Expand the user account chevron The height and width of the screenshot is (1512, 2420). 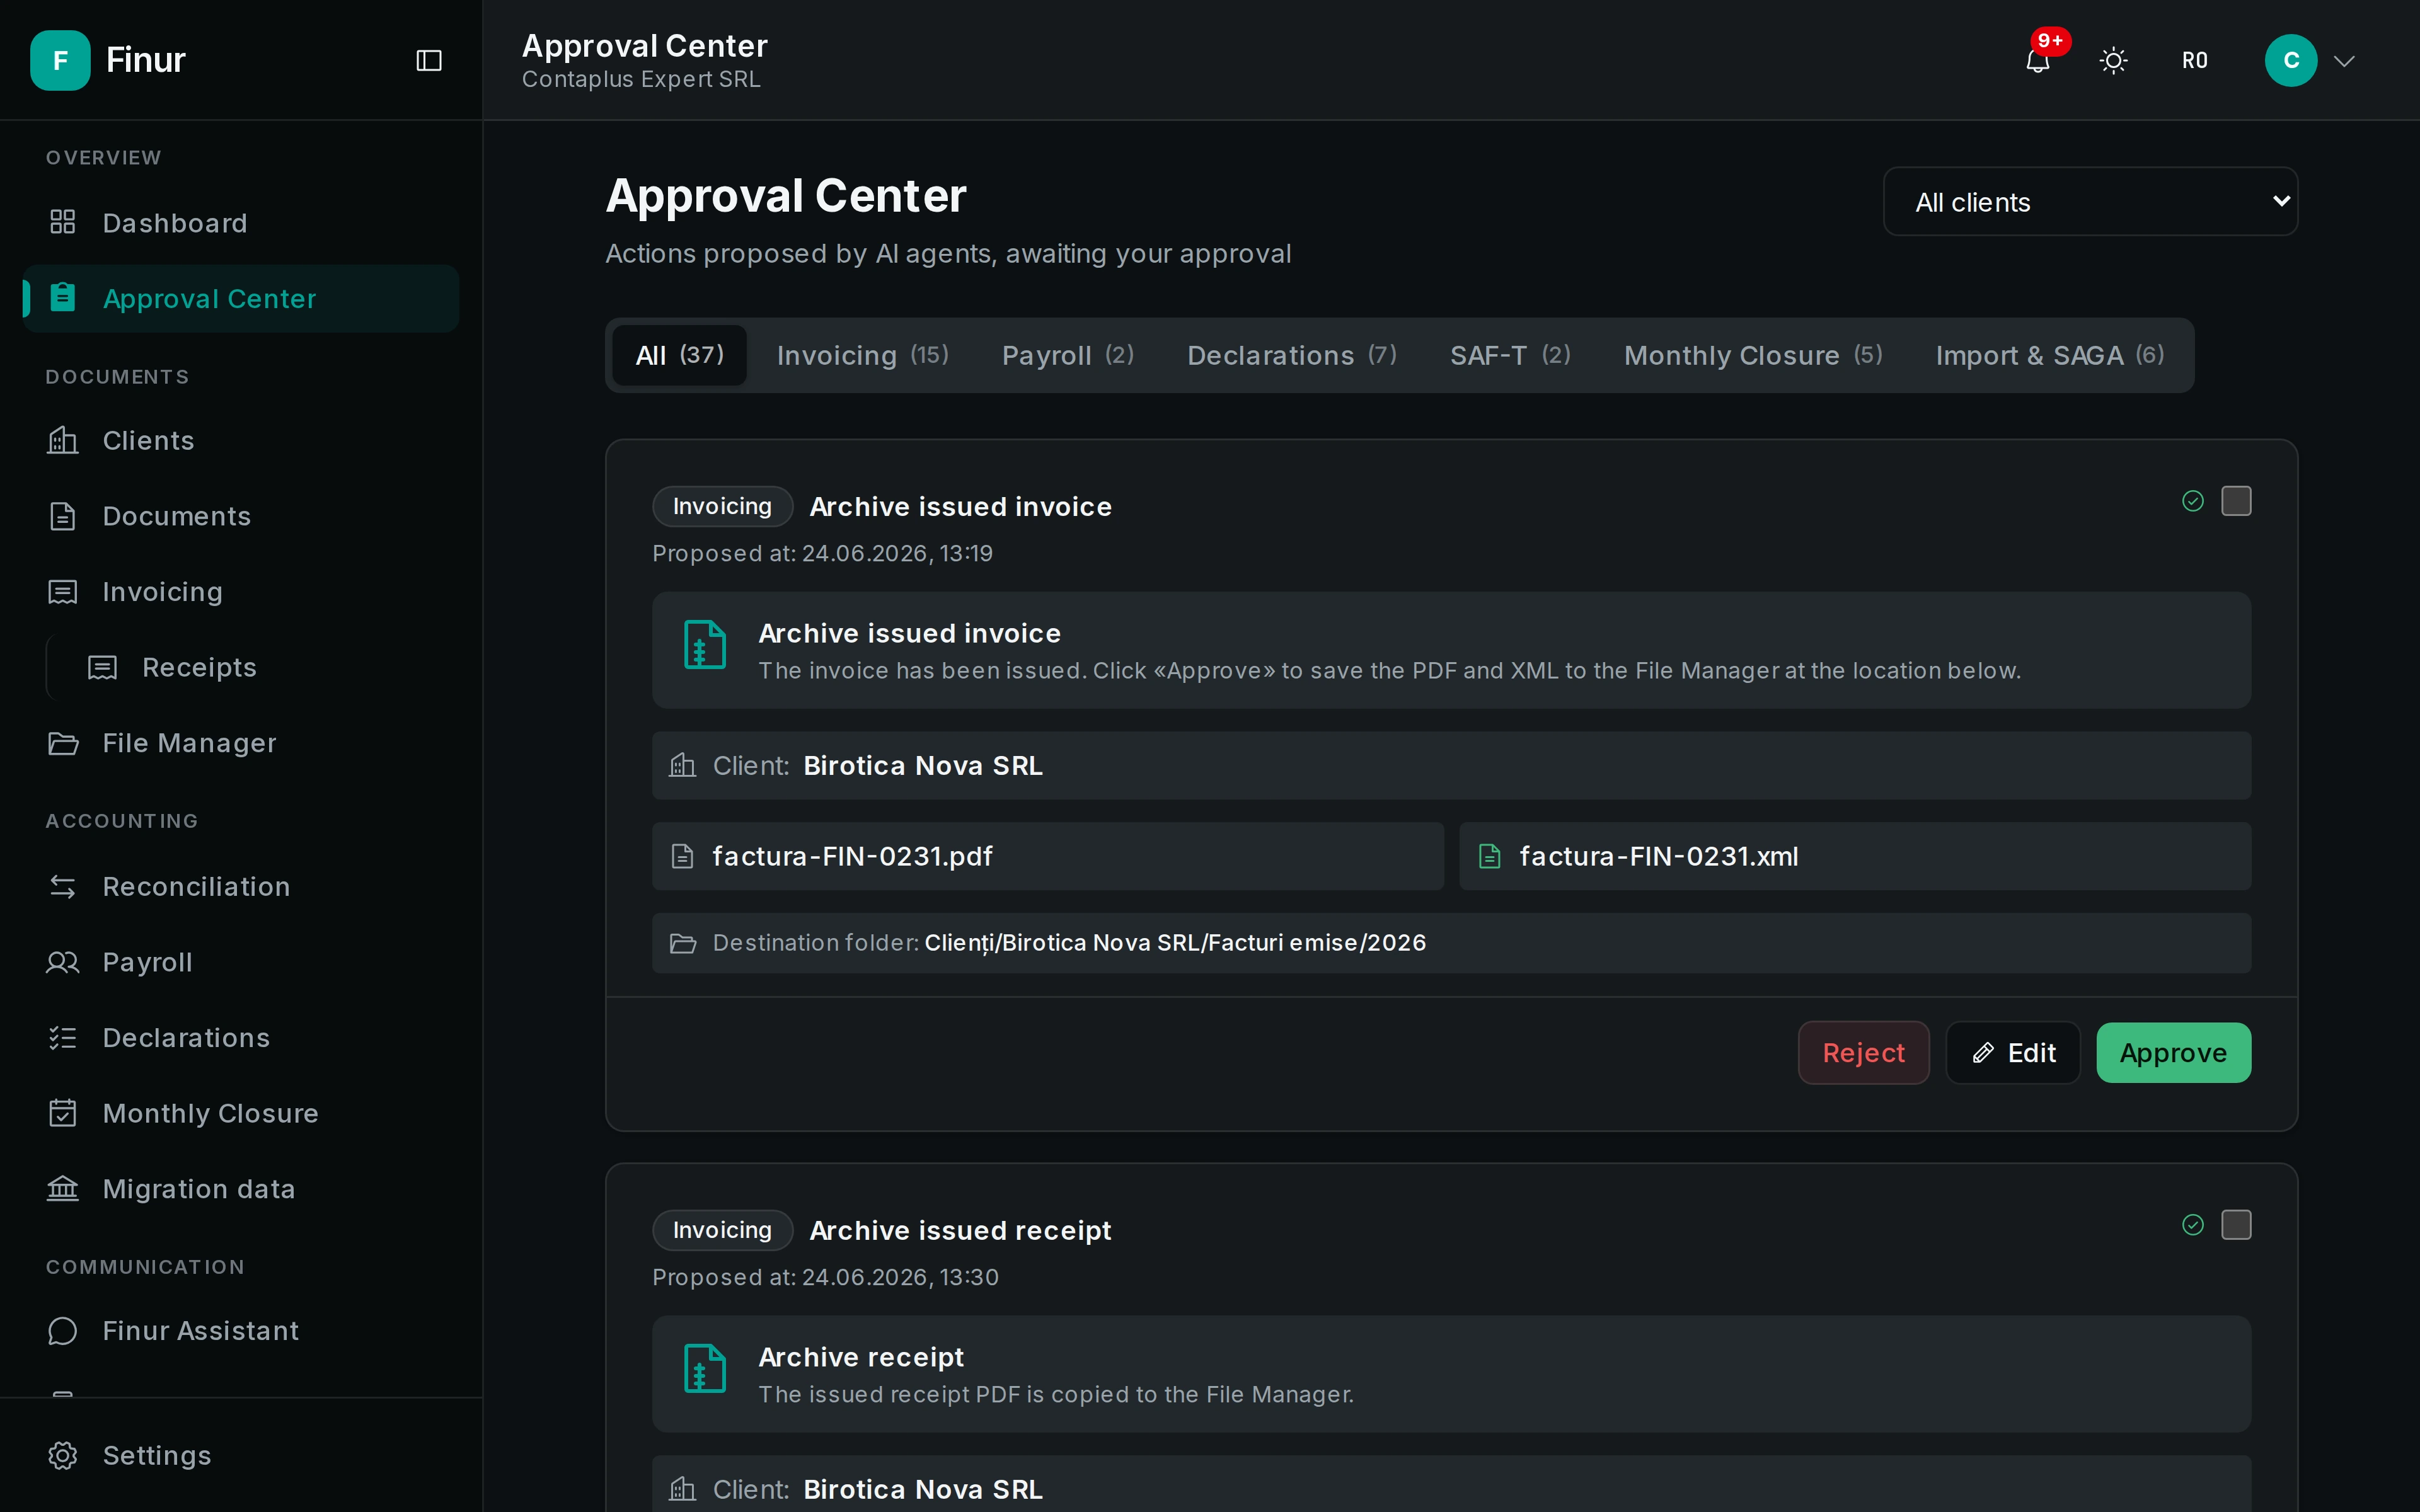click(x=2345, y=61)
